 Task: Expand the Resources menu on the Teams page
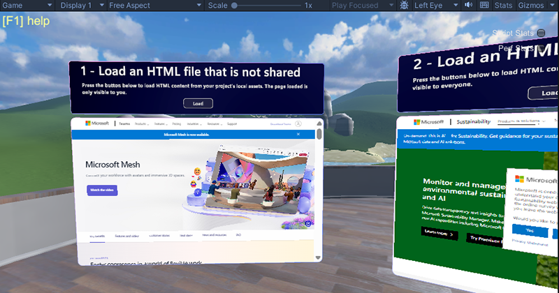(215, 124)
